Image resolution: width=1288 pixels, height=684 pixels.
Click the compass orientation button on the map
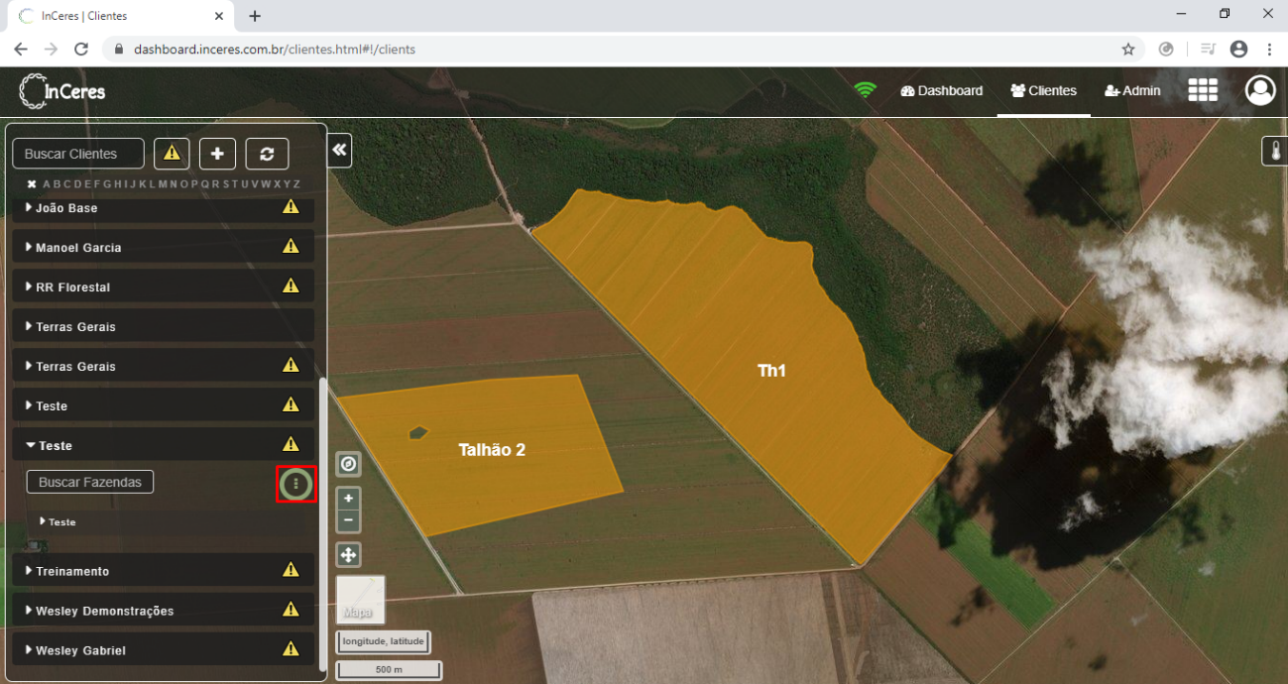[348, 464]
